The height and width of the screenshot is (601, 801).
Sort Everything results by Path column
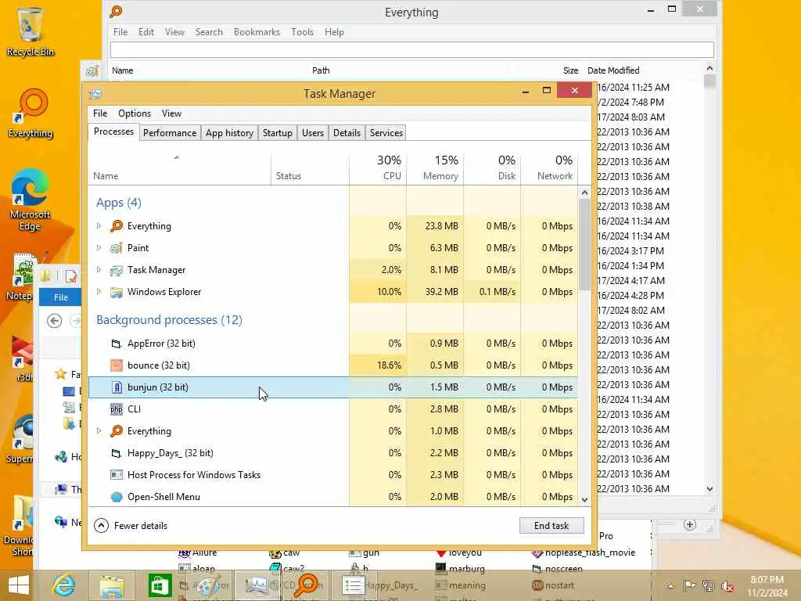(321, 70)
